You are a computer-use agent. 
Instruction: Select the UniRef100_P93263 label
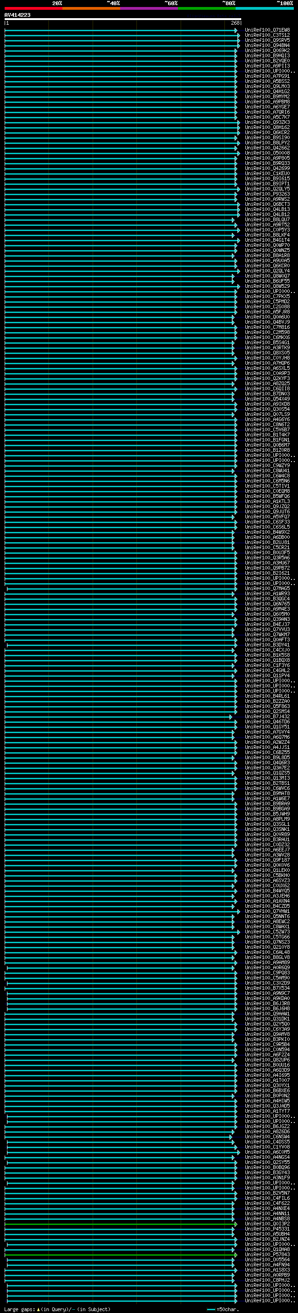(x=267, y=194)
